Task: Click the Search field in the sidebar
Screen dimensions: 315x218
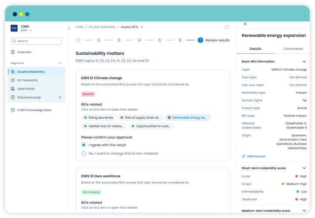Action: tap(36, 41)
